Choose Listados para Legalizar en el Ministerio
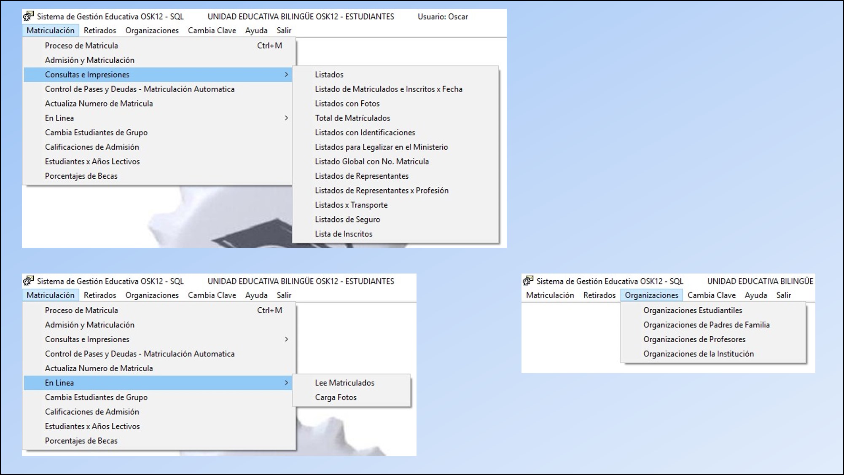 pos(381,147)
